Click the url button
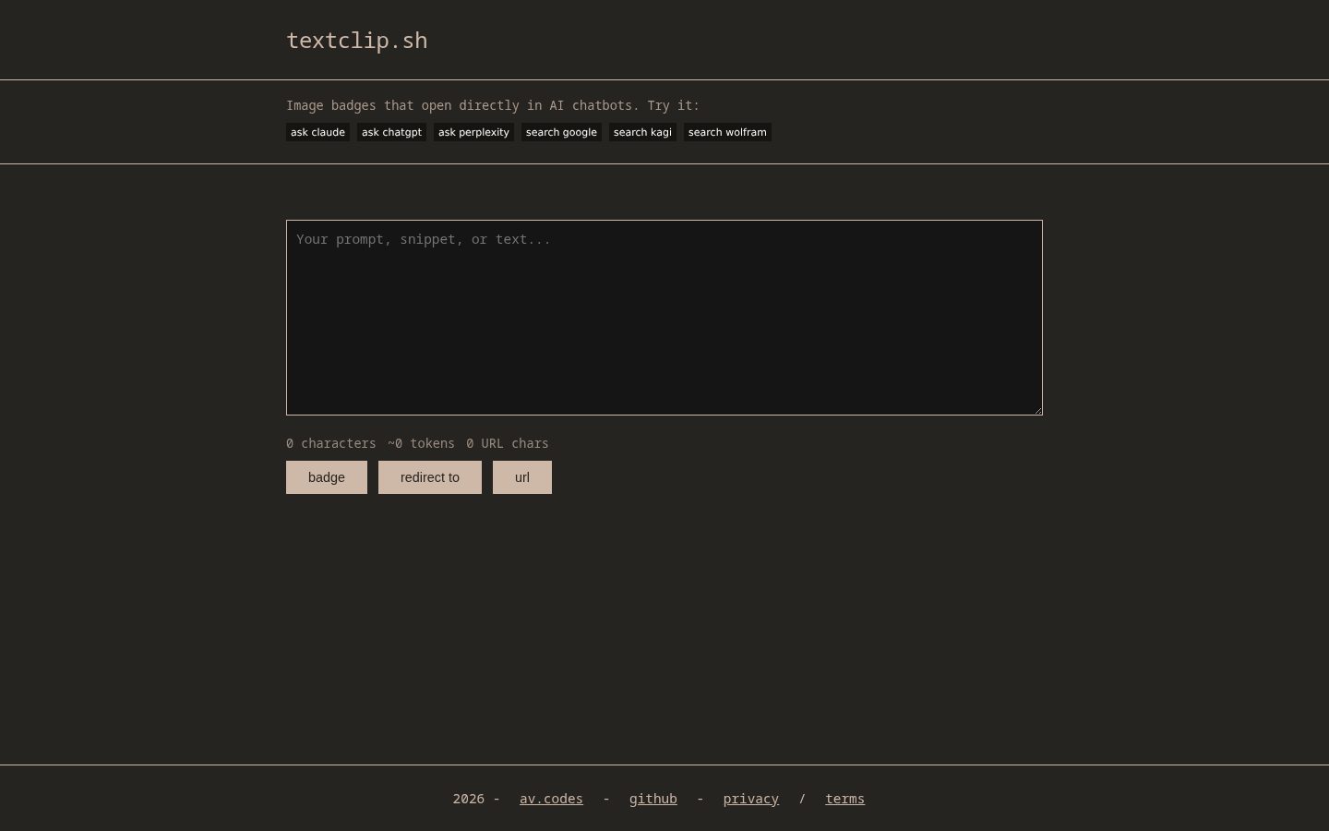1329x831 pixels. coord(522,477)
